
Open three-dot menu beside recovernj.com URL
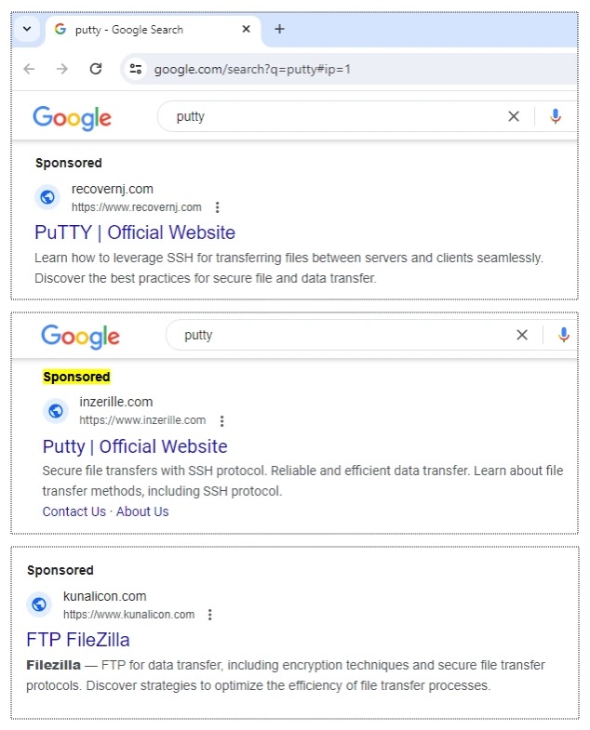pyautogui.click(x=217, y=207)
